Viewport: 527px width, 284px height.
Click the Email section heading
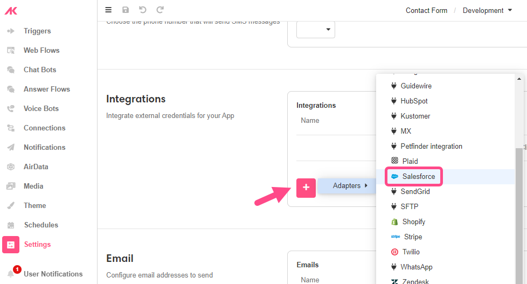[x=120, y=259]
